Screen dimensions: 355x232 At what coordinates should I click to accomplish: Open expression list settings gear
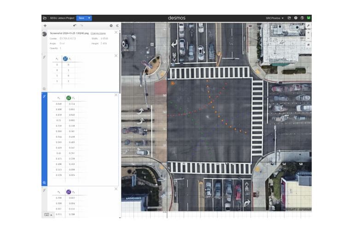pyautogui.click(x=111, y=26)
